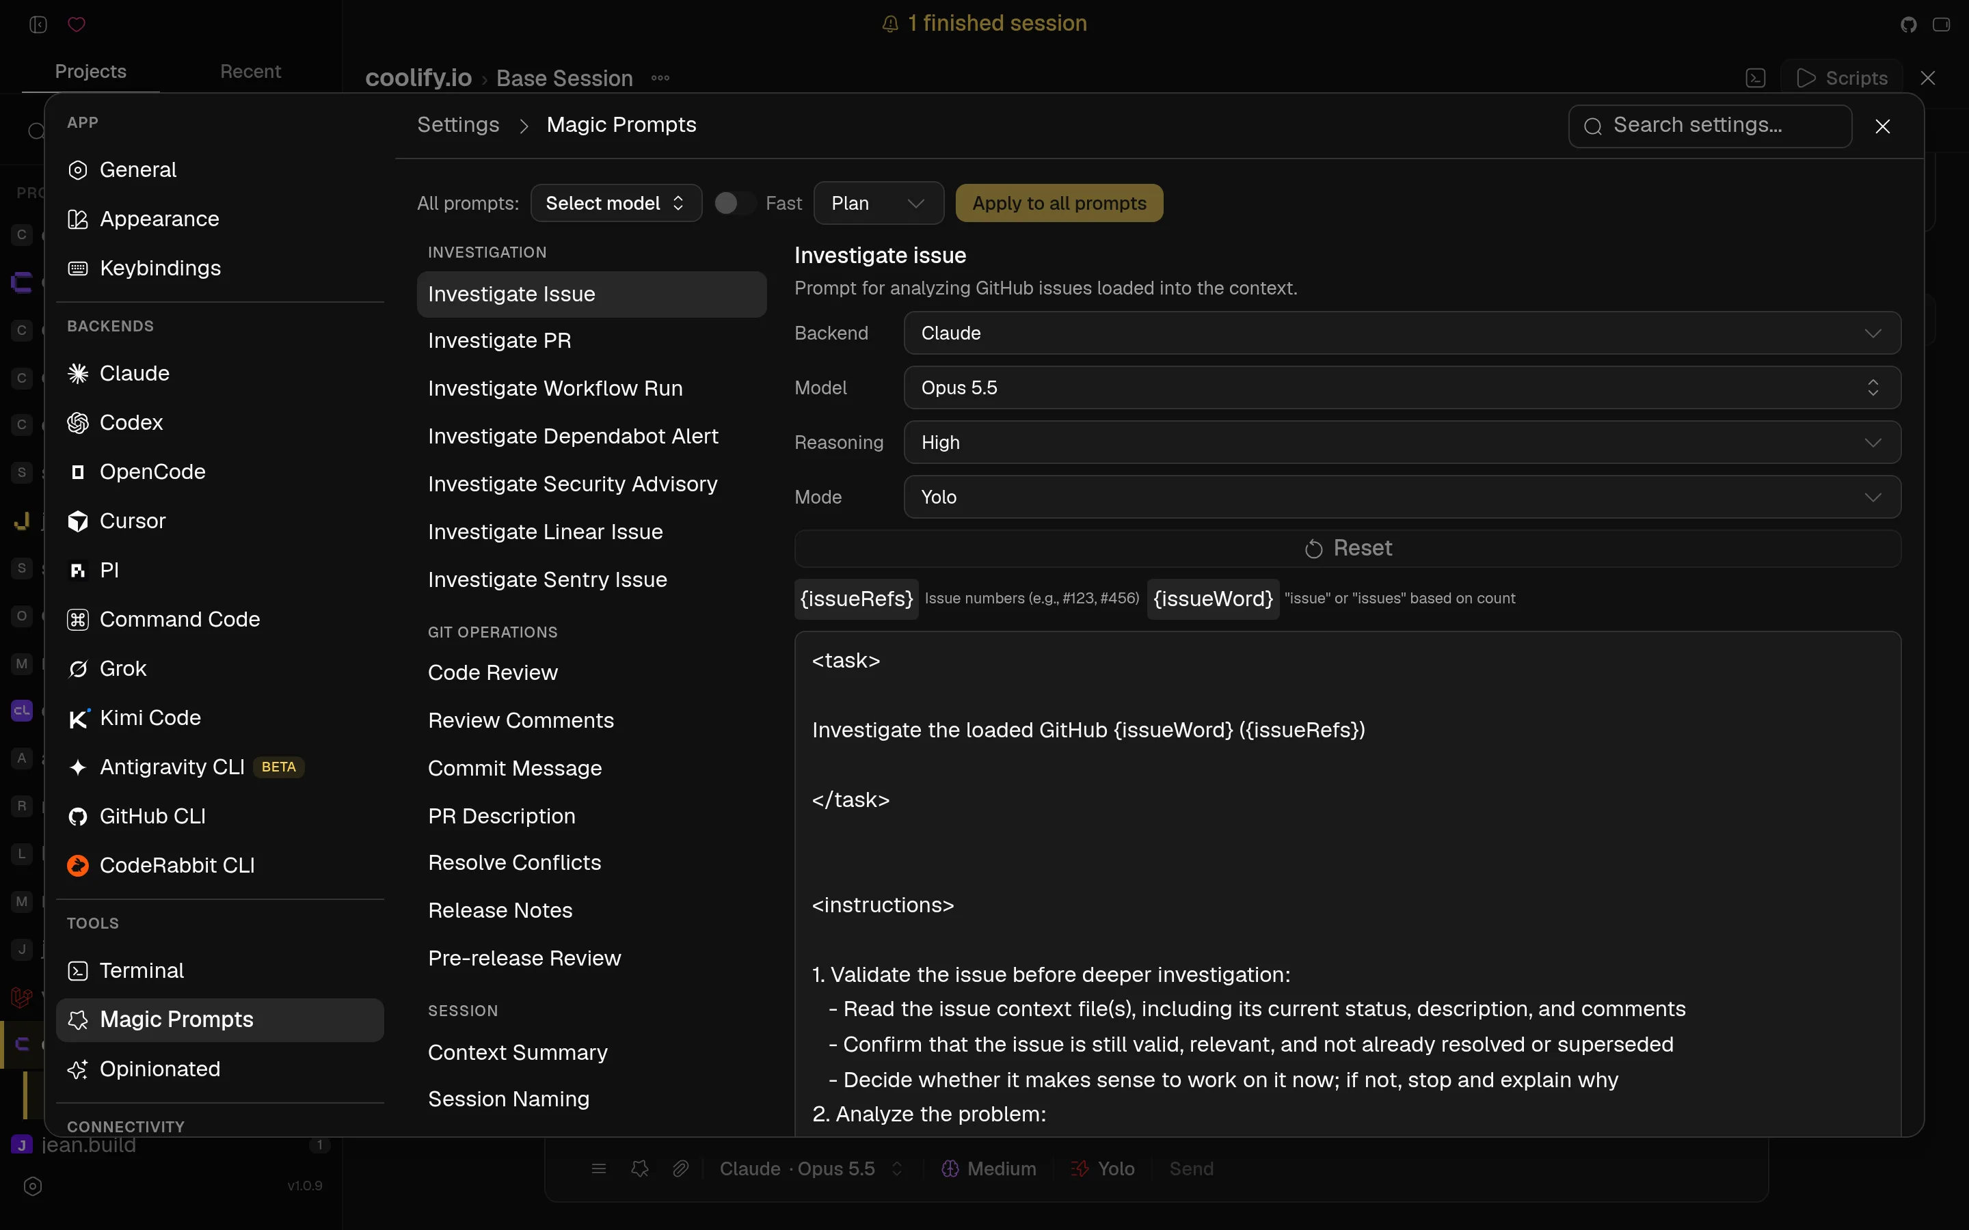Open the Select model dropdown
This screenshot has width=1969, height=1230.
pyautogui.click(x=616, y=204)
